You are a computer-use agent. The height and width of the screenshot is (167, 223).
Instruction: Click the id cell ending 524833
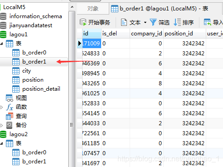pyautogui.click(x=92, y=54)
